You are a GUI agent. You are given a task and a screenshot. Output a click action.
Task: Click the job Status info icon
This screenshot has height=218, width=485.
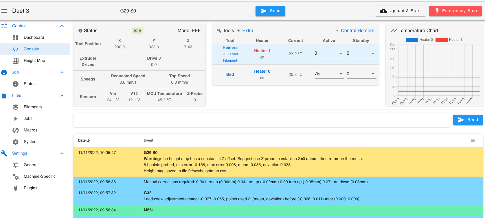(x=16, y=84)
